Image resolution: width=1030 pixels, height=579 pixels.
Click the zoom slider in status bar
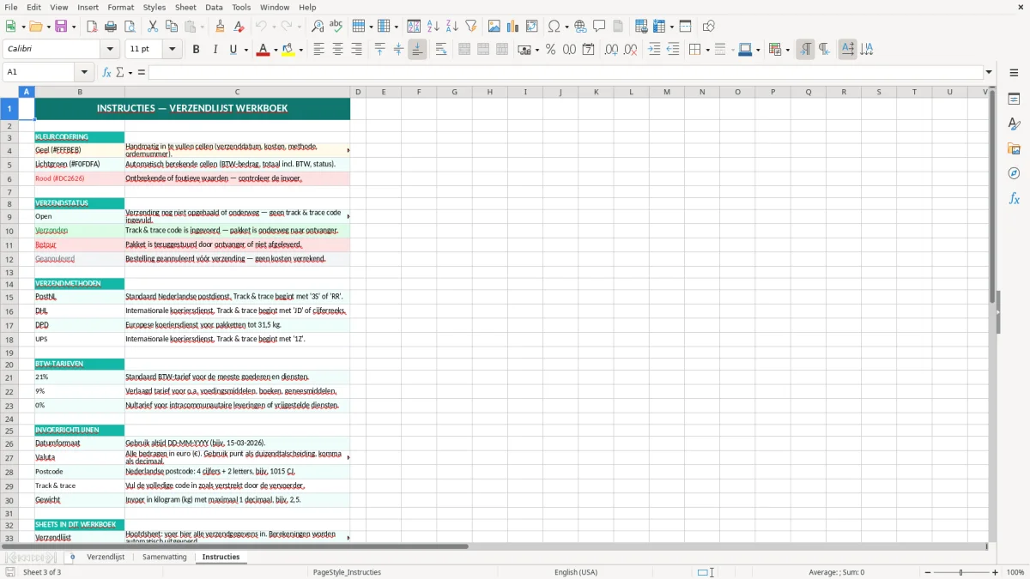(961, 572)
